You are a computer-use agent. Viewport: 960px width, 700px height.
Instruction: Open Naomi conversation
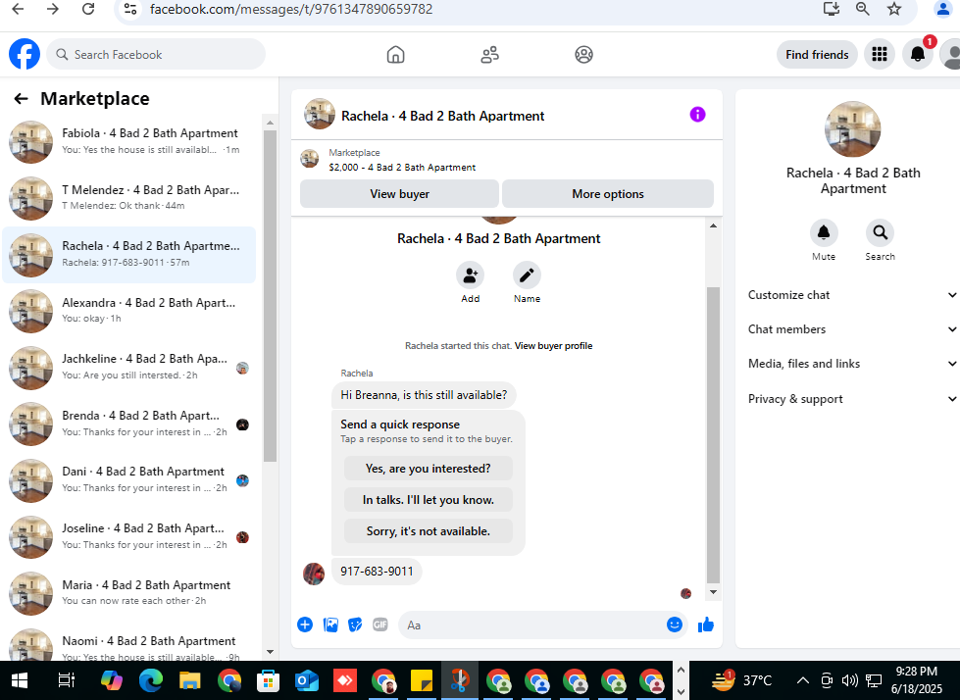(x=129, y=644)
